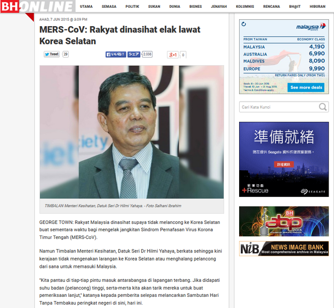Viewport: 334px width, 308px height.
Task: Click the BH Online logo
Action: coord(38,6)
